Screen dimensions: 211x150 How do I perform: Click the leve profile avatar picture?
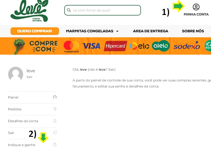tap(16, 74)
